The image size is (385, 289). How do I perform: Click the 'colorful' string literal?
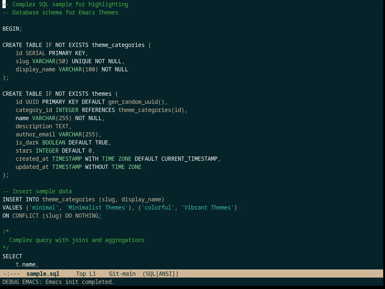158,207
